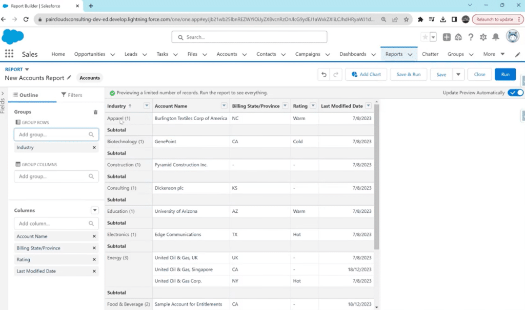Open browser downloads icon

442,19
